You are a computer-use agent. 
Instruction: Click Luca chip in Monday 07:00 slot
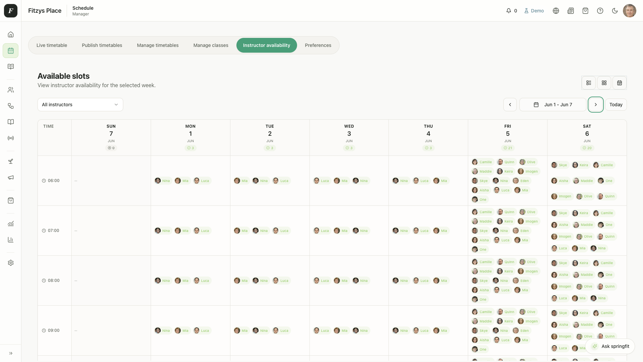(x=202, y=231)
